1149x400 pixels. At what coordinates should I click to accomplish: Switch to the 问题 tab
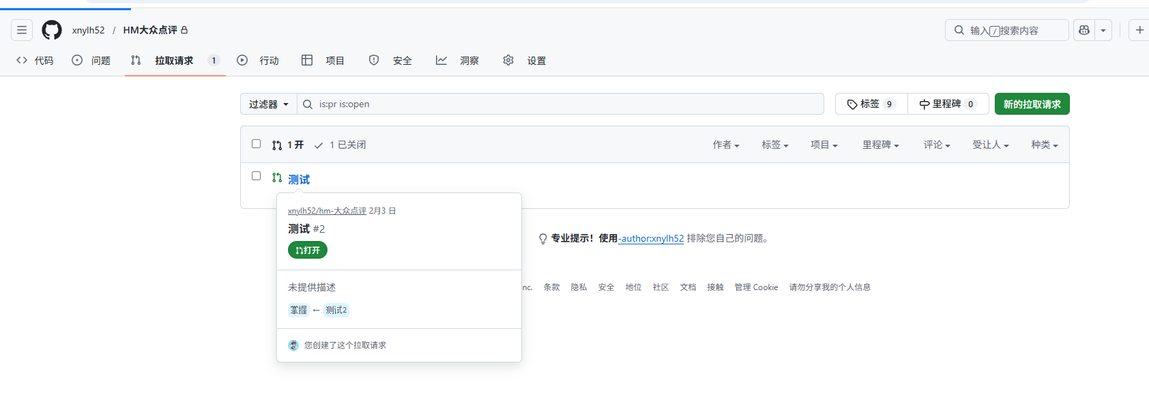pos(91,61)
